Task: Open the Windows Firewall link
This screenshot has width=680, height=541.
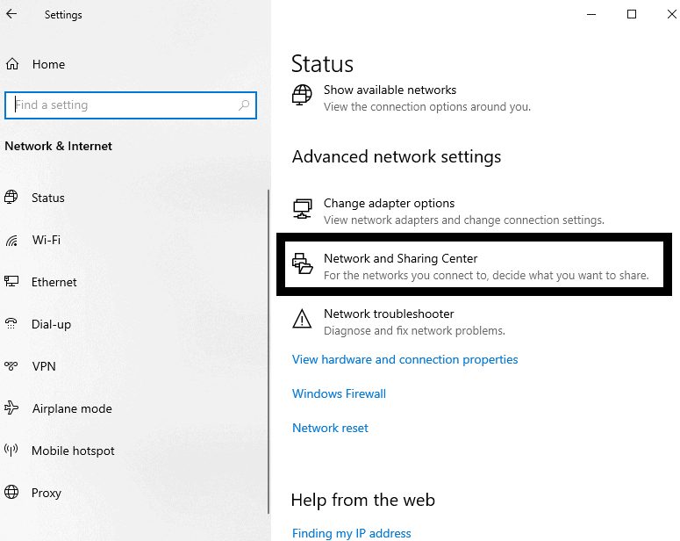Action: click(339, 393)
